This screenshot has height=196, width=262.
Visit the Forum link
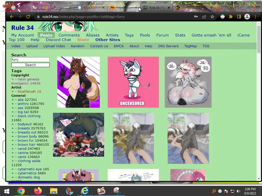(x=162, y=35)
